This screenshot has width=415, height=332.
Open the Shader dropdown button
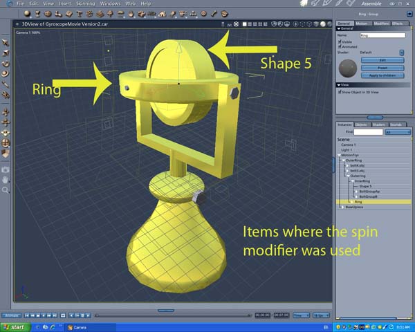point(402,53)
